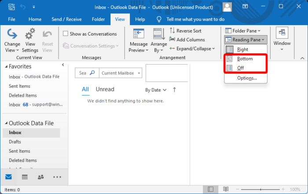308x194 pixels.
Task: Open the Current Mailbox dropdown
Action: pyautogui.click(x=121, y=73)
